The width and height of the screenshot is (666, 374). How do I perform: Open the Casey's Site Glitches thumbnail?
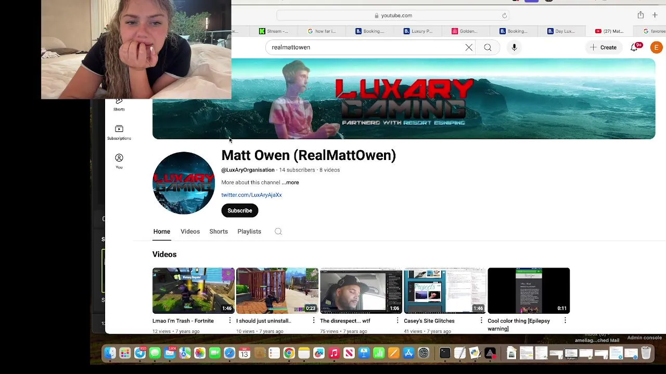click(x=445, y=291)
